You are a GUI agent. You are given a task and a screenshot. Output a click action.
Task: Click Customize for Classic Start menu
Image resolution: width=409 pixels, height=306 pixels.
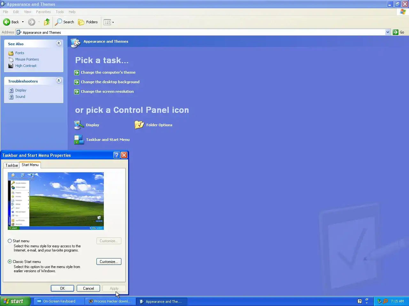tap(109, 262)
